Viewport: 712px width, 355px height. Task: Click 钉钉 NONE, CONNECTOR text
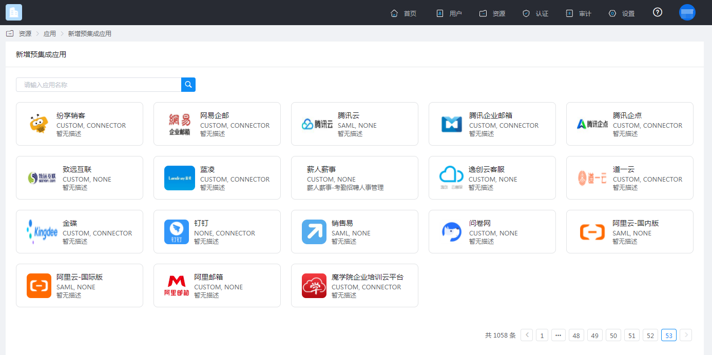224,233
